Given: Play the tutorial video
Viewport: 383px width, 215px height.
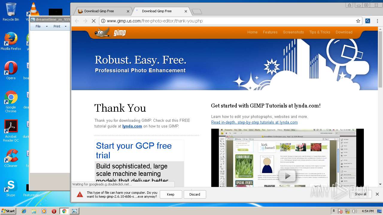Looking at the screenshot, I should (287, 176).
